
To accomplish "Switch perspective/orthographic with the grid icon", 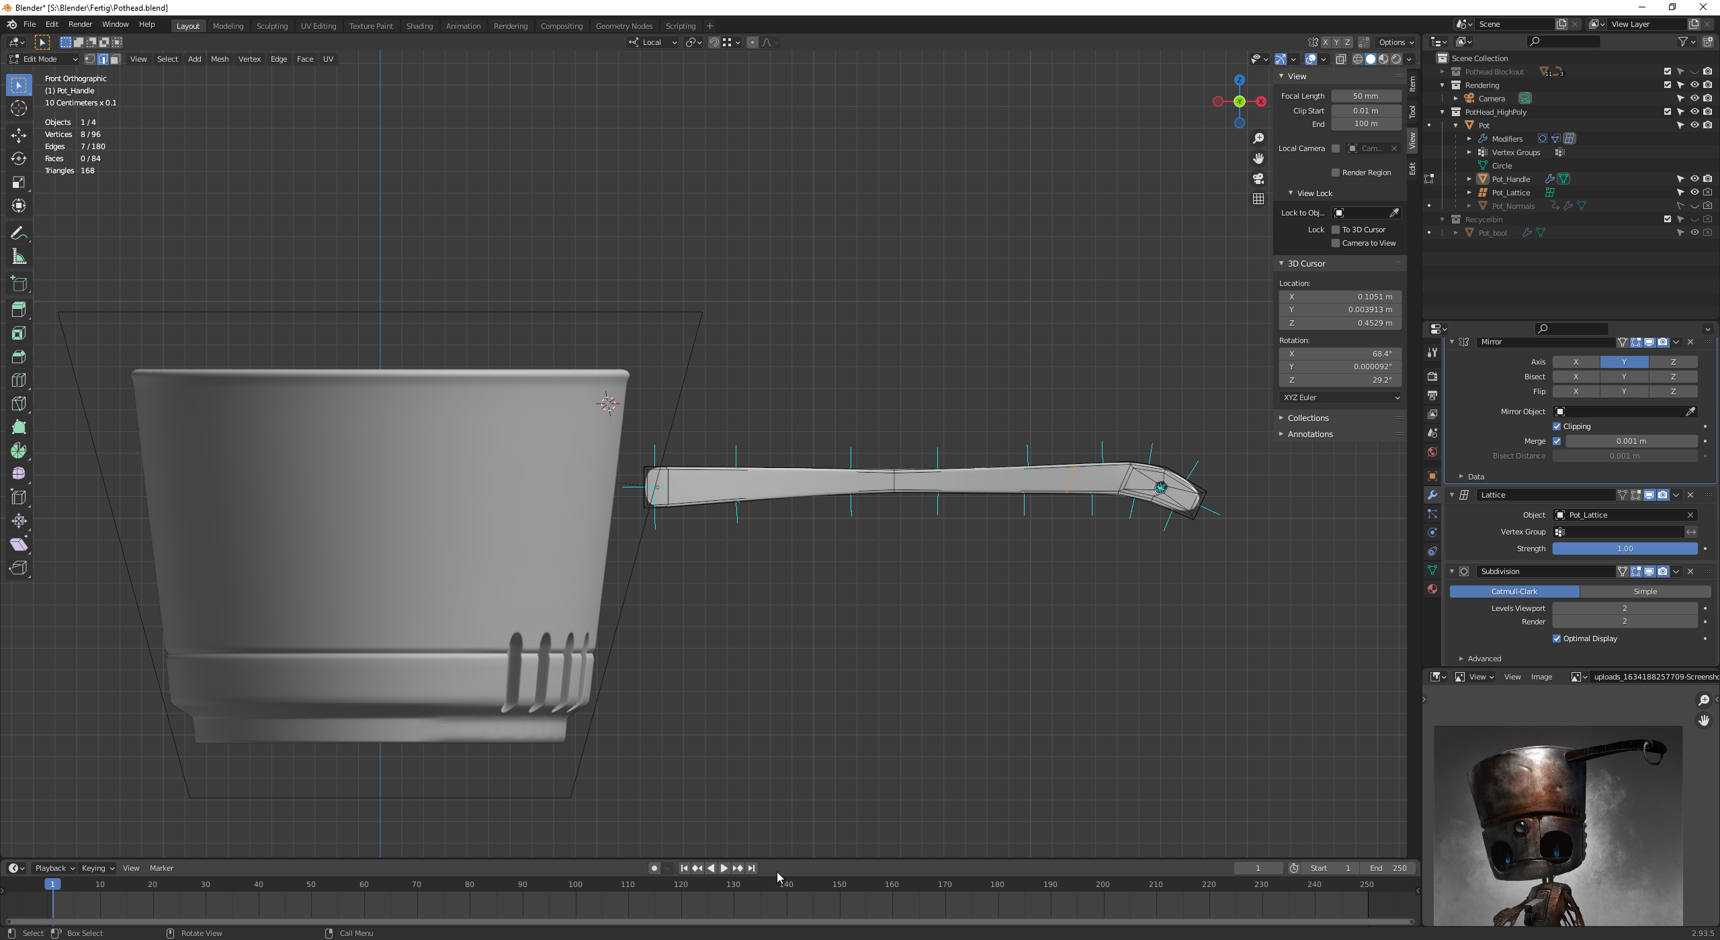I will 1258,199.
